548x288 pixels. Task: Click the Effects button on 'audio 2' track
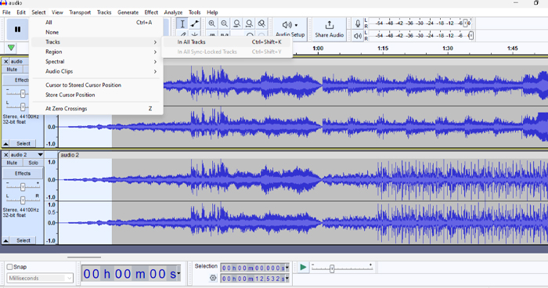[23, 174]
